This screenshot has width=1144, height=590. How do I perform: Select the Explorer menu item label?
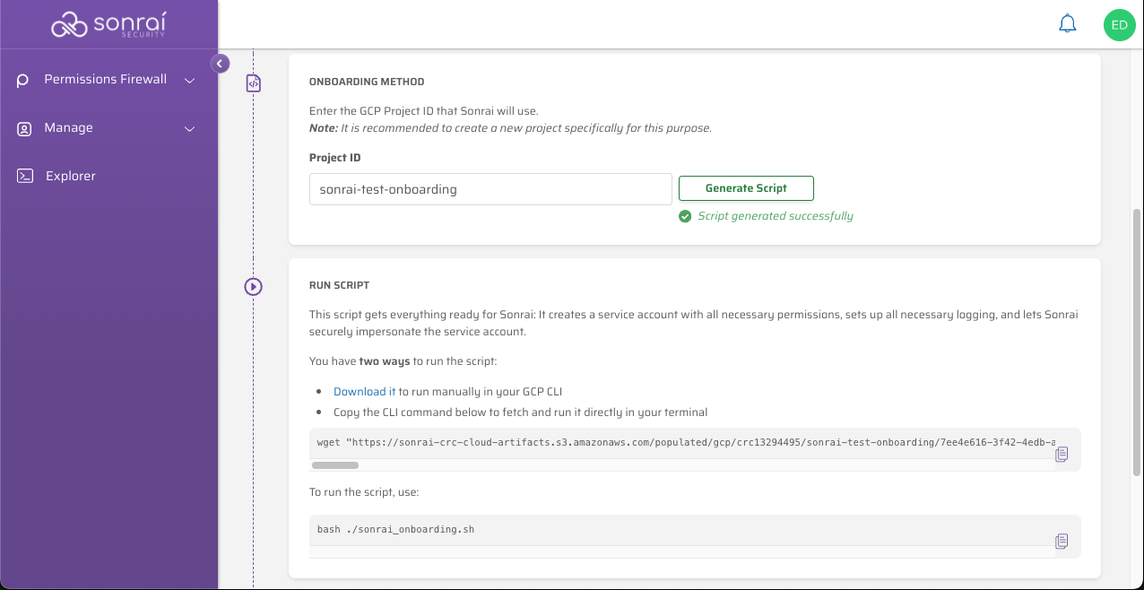[x=71, y=177]
